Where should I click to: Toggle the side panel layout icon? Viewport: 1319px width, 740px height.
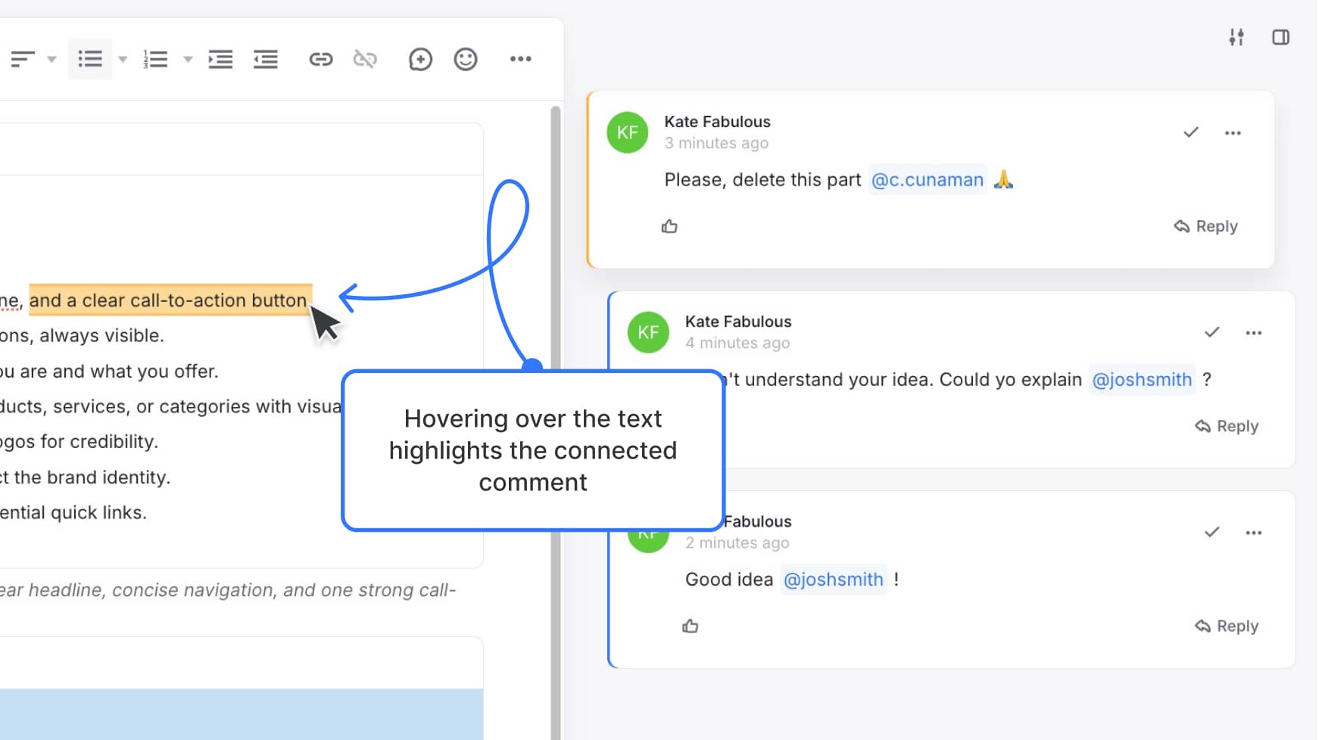1281,37
